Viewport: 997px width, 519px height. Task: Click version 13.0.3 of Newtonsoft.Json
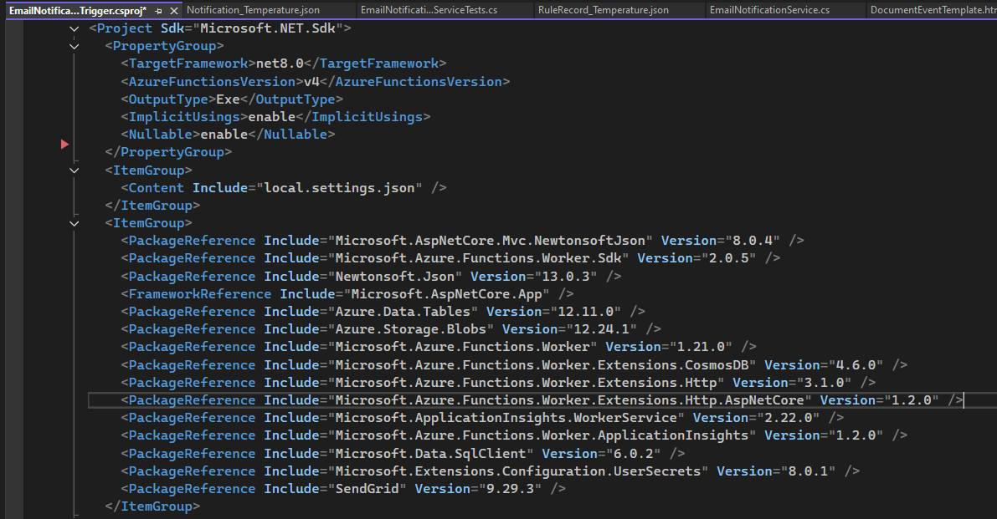(566, 276)
